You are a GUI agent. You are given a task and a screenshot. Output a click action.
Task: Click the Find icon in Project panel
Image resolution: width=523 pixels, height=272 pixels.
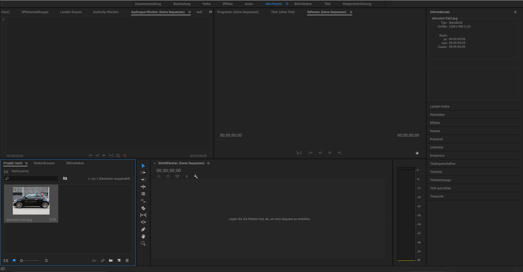tap(103, 261)
